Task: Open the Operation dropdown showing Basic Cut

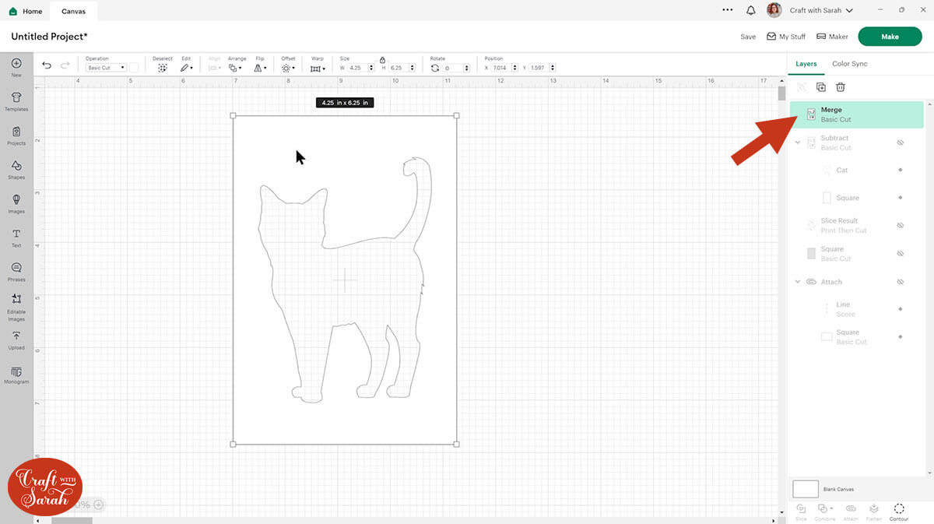Action: coord(106,68)
